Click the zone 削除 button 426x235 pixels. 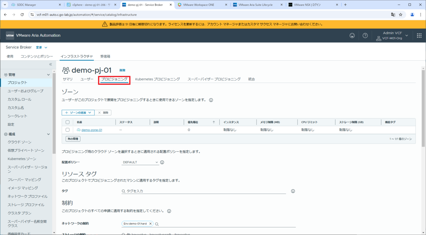pos(103,113)
